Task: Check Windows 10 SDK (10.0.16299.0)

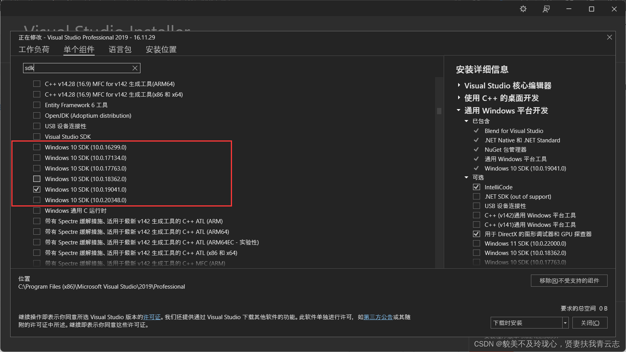Action: point(37,147)
